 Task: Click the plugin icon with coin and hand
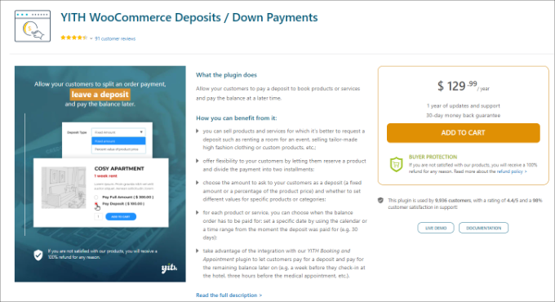(33, 26)
